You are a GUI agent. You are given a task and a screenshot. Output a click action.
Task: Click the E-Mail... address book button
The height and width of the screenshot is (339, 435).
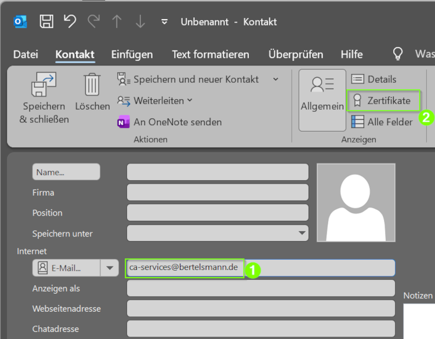tap(66, 268)
